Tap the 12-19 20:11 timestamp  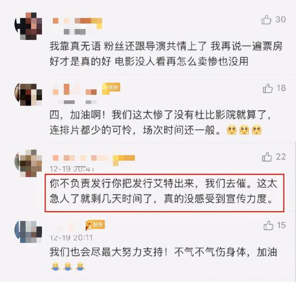(71, 238)
